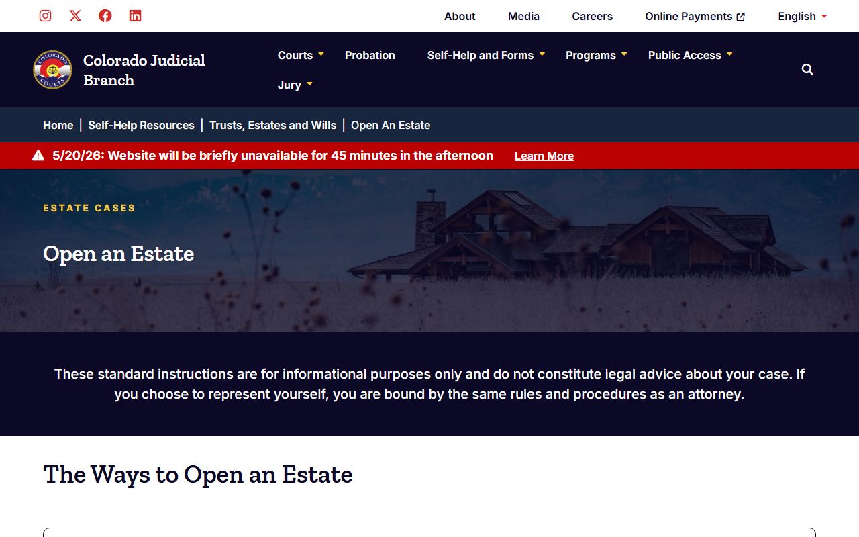
Task: Click the warning triangle alert icon
Action: (38, 156)
